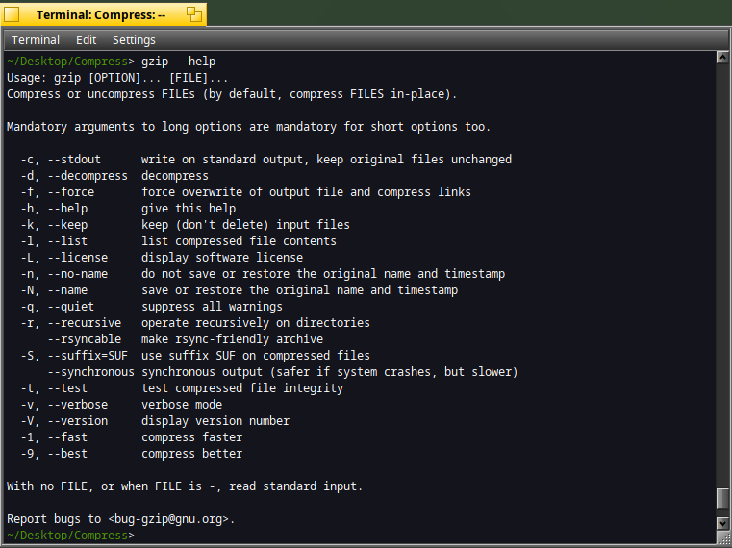Click 'compress faster' description text
This screenshot has height=548, width=732.
coord(191,437)
